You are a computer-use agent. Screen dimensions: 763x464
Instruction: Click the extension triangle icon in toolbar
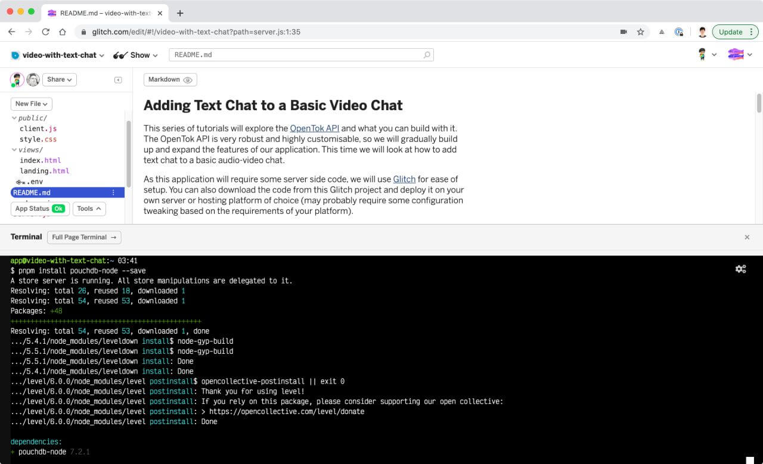click(x=662, y=32)
